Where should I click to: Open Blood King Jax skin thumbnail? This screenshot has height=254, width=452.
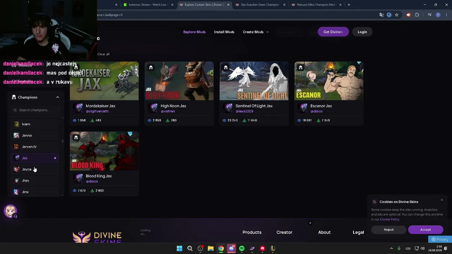coord(104,151)
